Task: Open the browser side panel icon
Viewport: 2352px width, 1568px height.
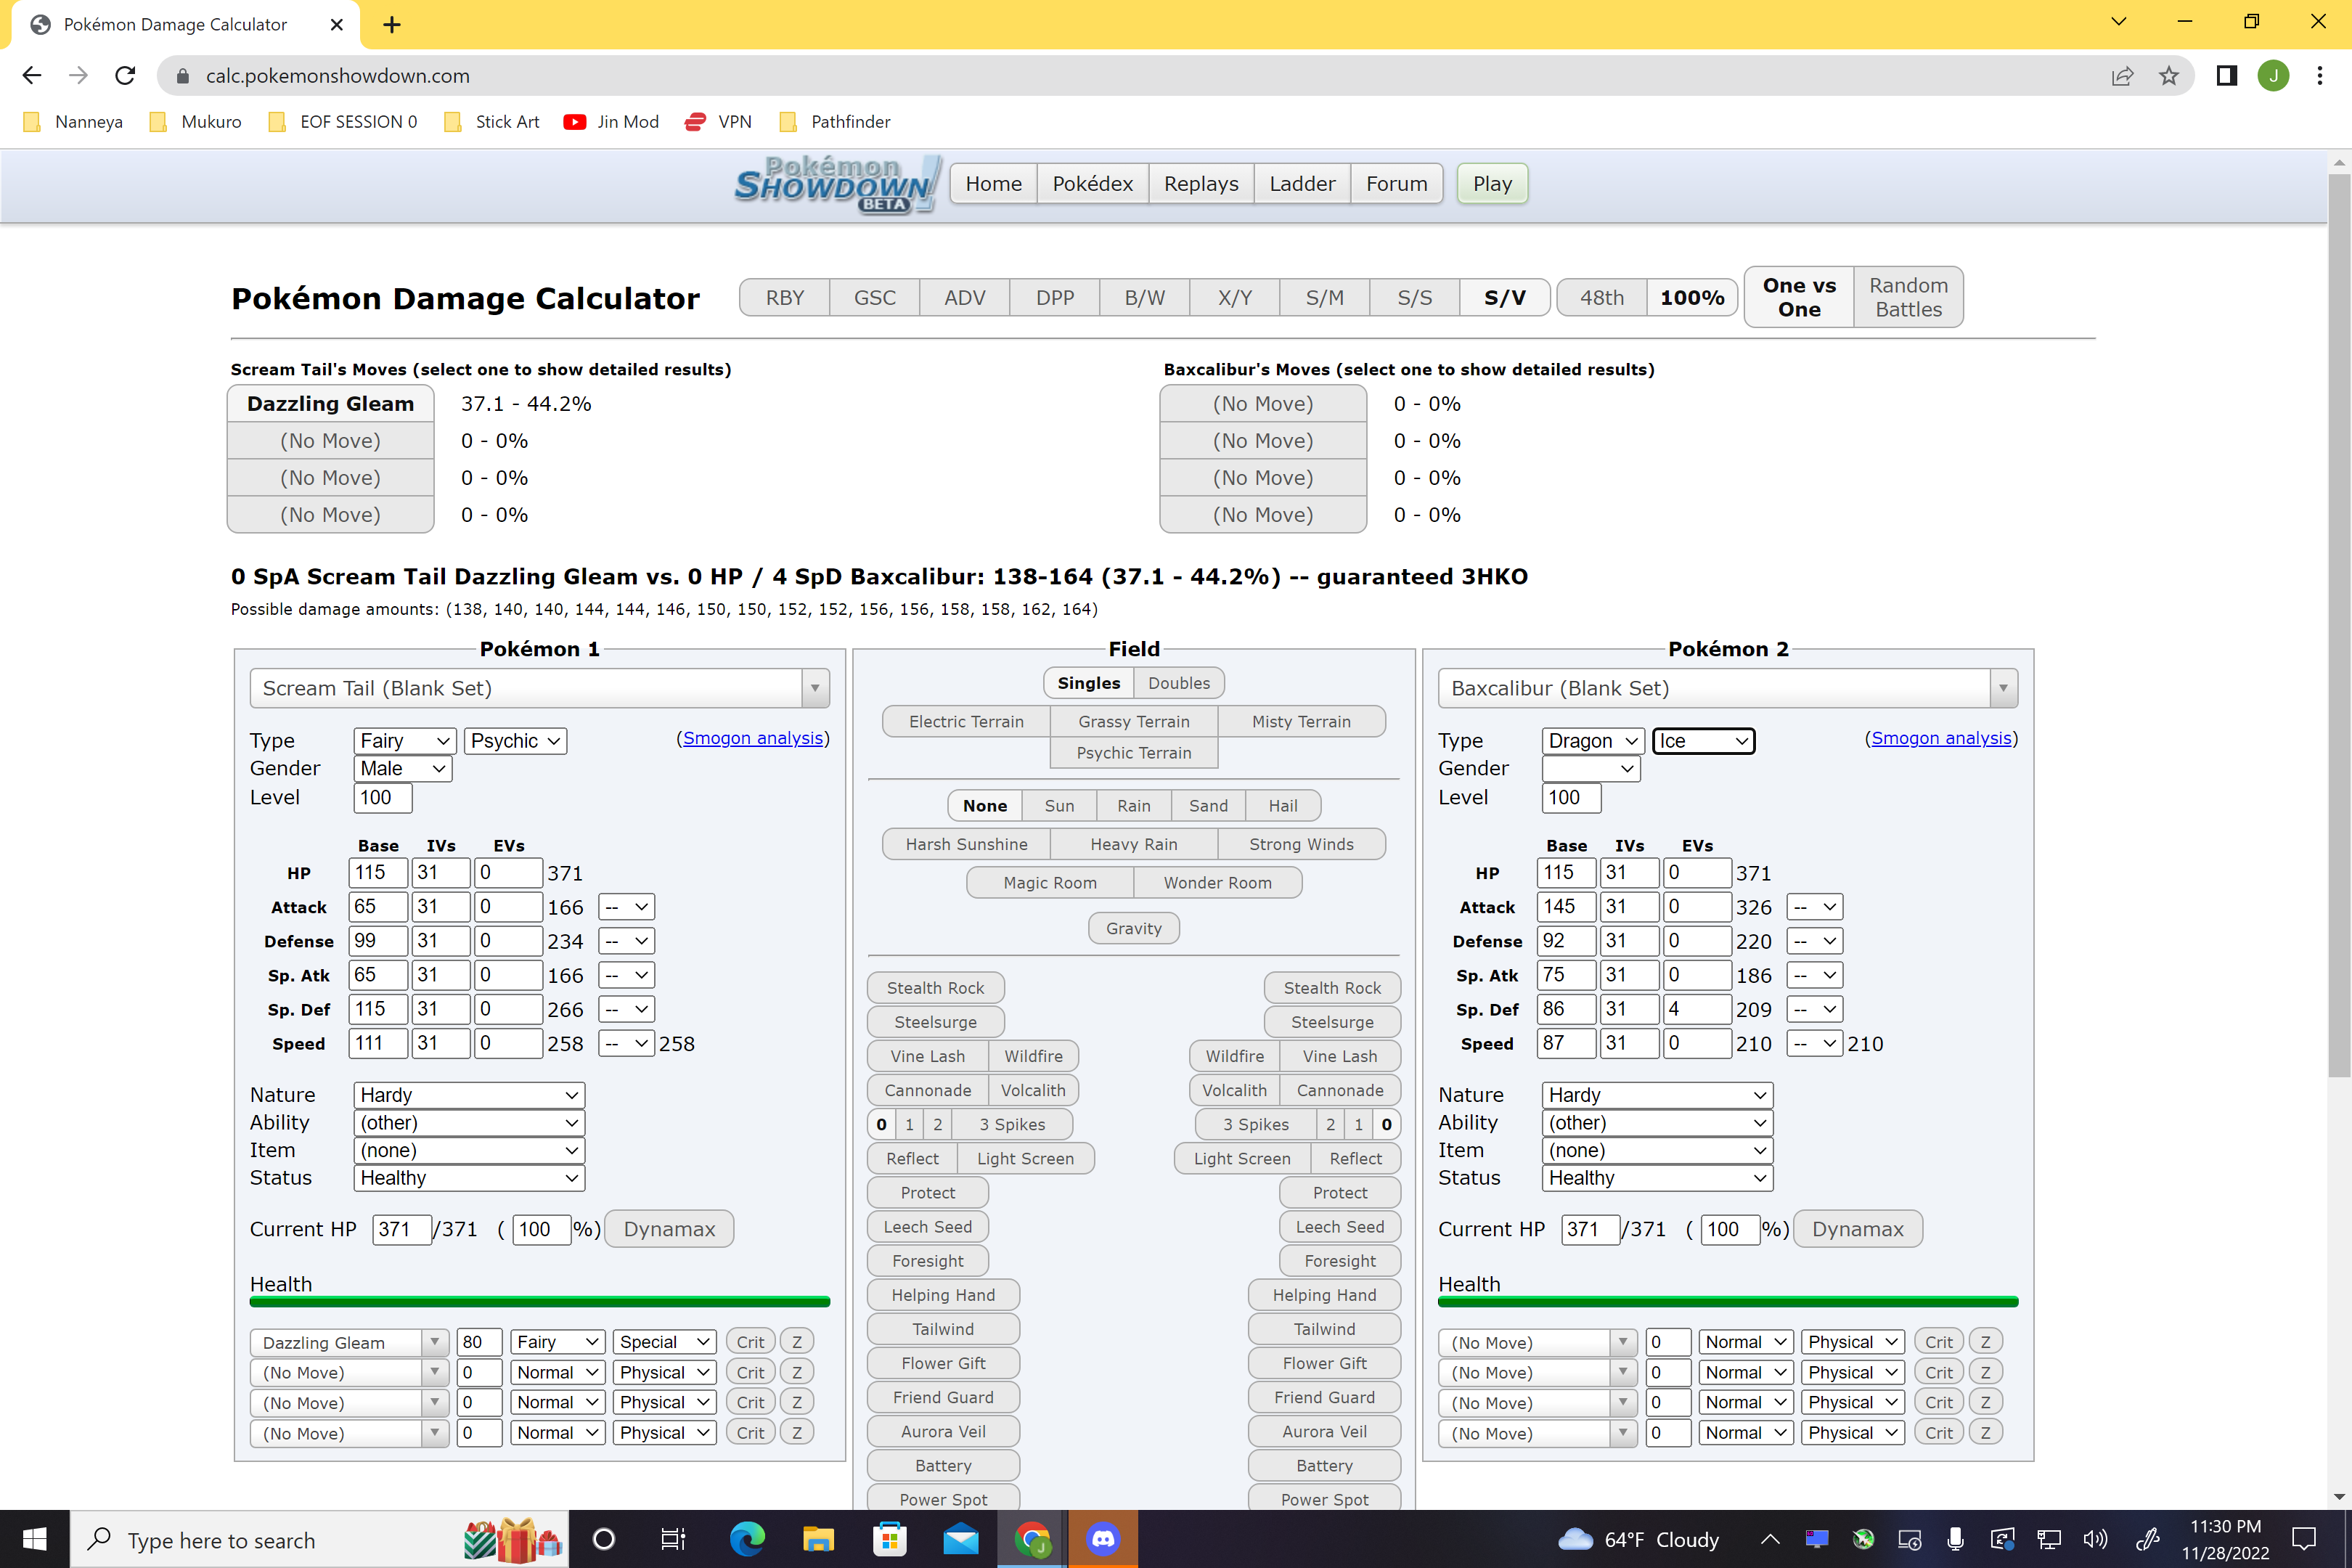Action: click(2226, 76)
